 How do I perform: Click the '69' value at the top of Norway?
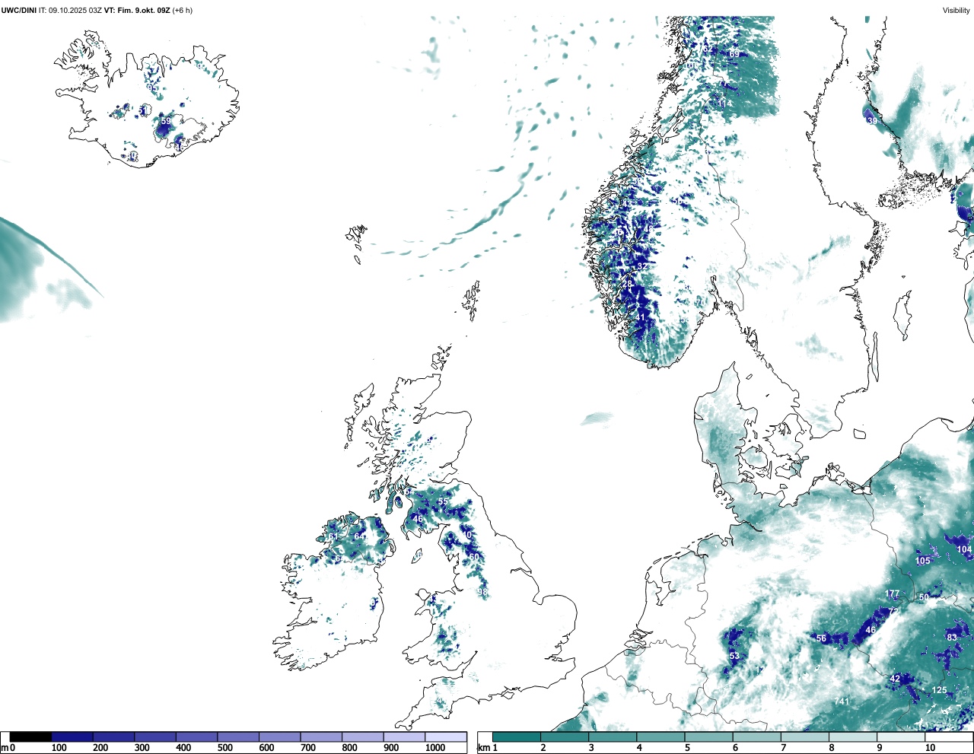coord(734,54)
